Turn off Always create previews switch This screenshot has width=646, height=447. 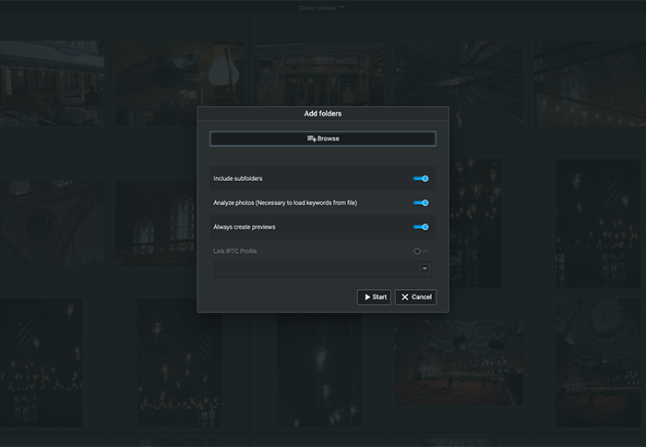[421, 227]
